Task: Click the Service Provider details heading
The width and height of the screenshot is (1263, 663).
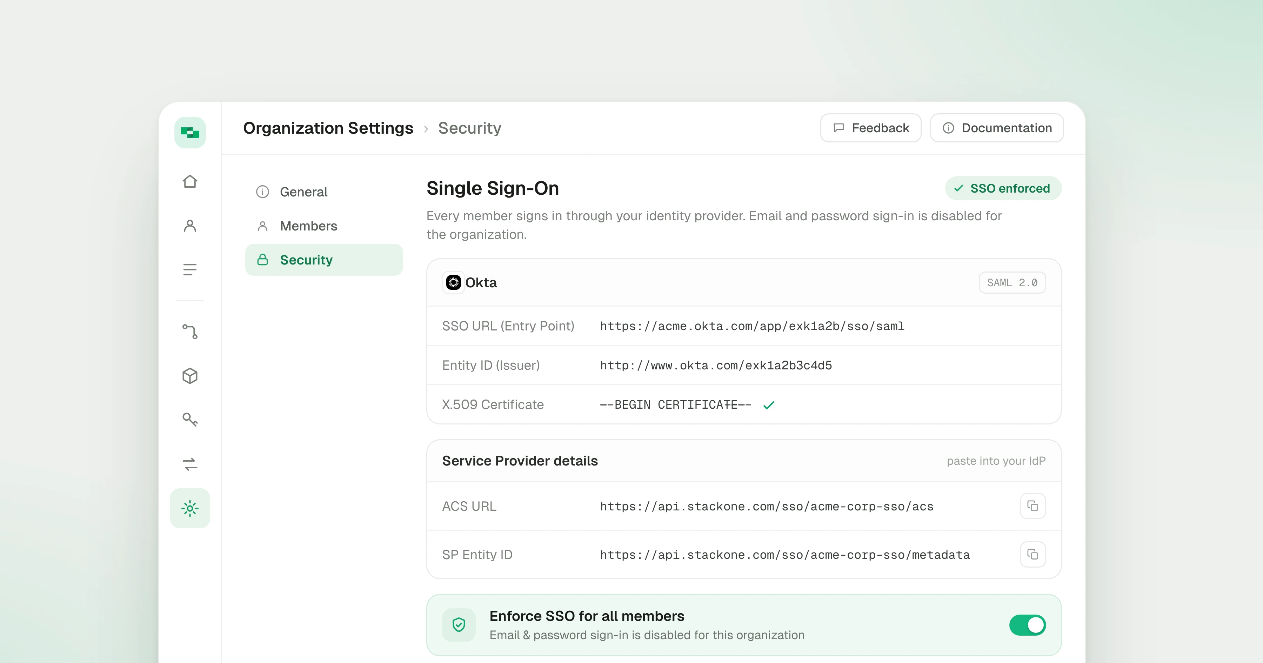Action: [x=520, y=461]
